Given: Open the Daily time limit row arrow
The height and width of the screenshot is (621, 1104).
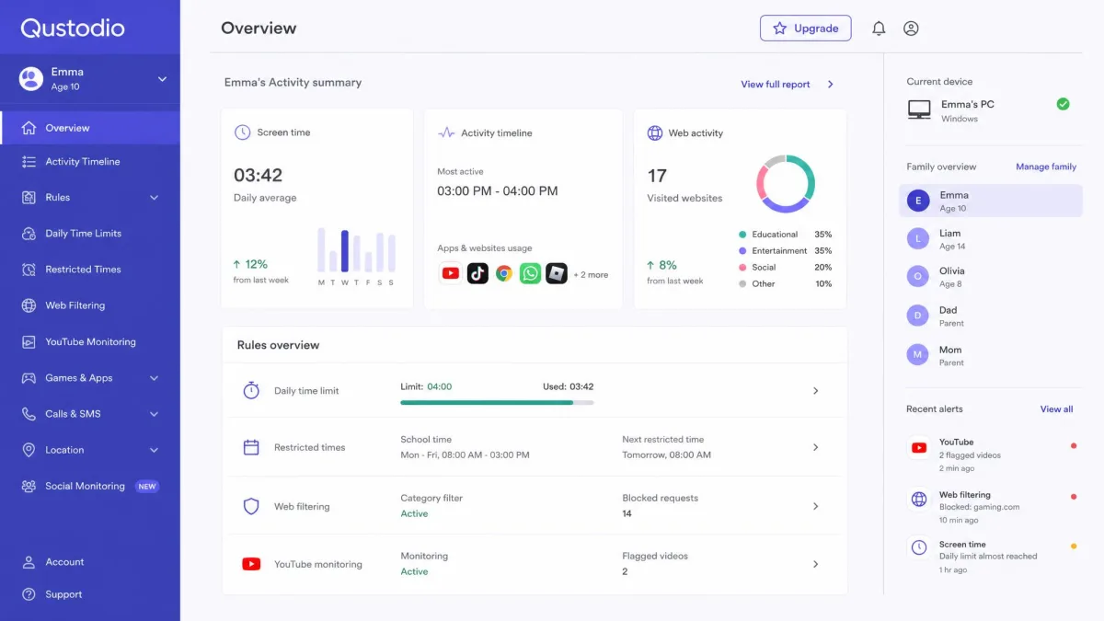Looking at the screenshot, I should click(x=815, y=391).
